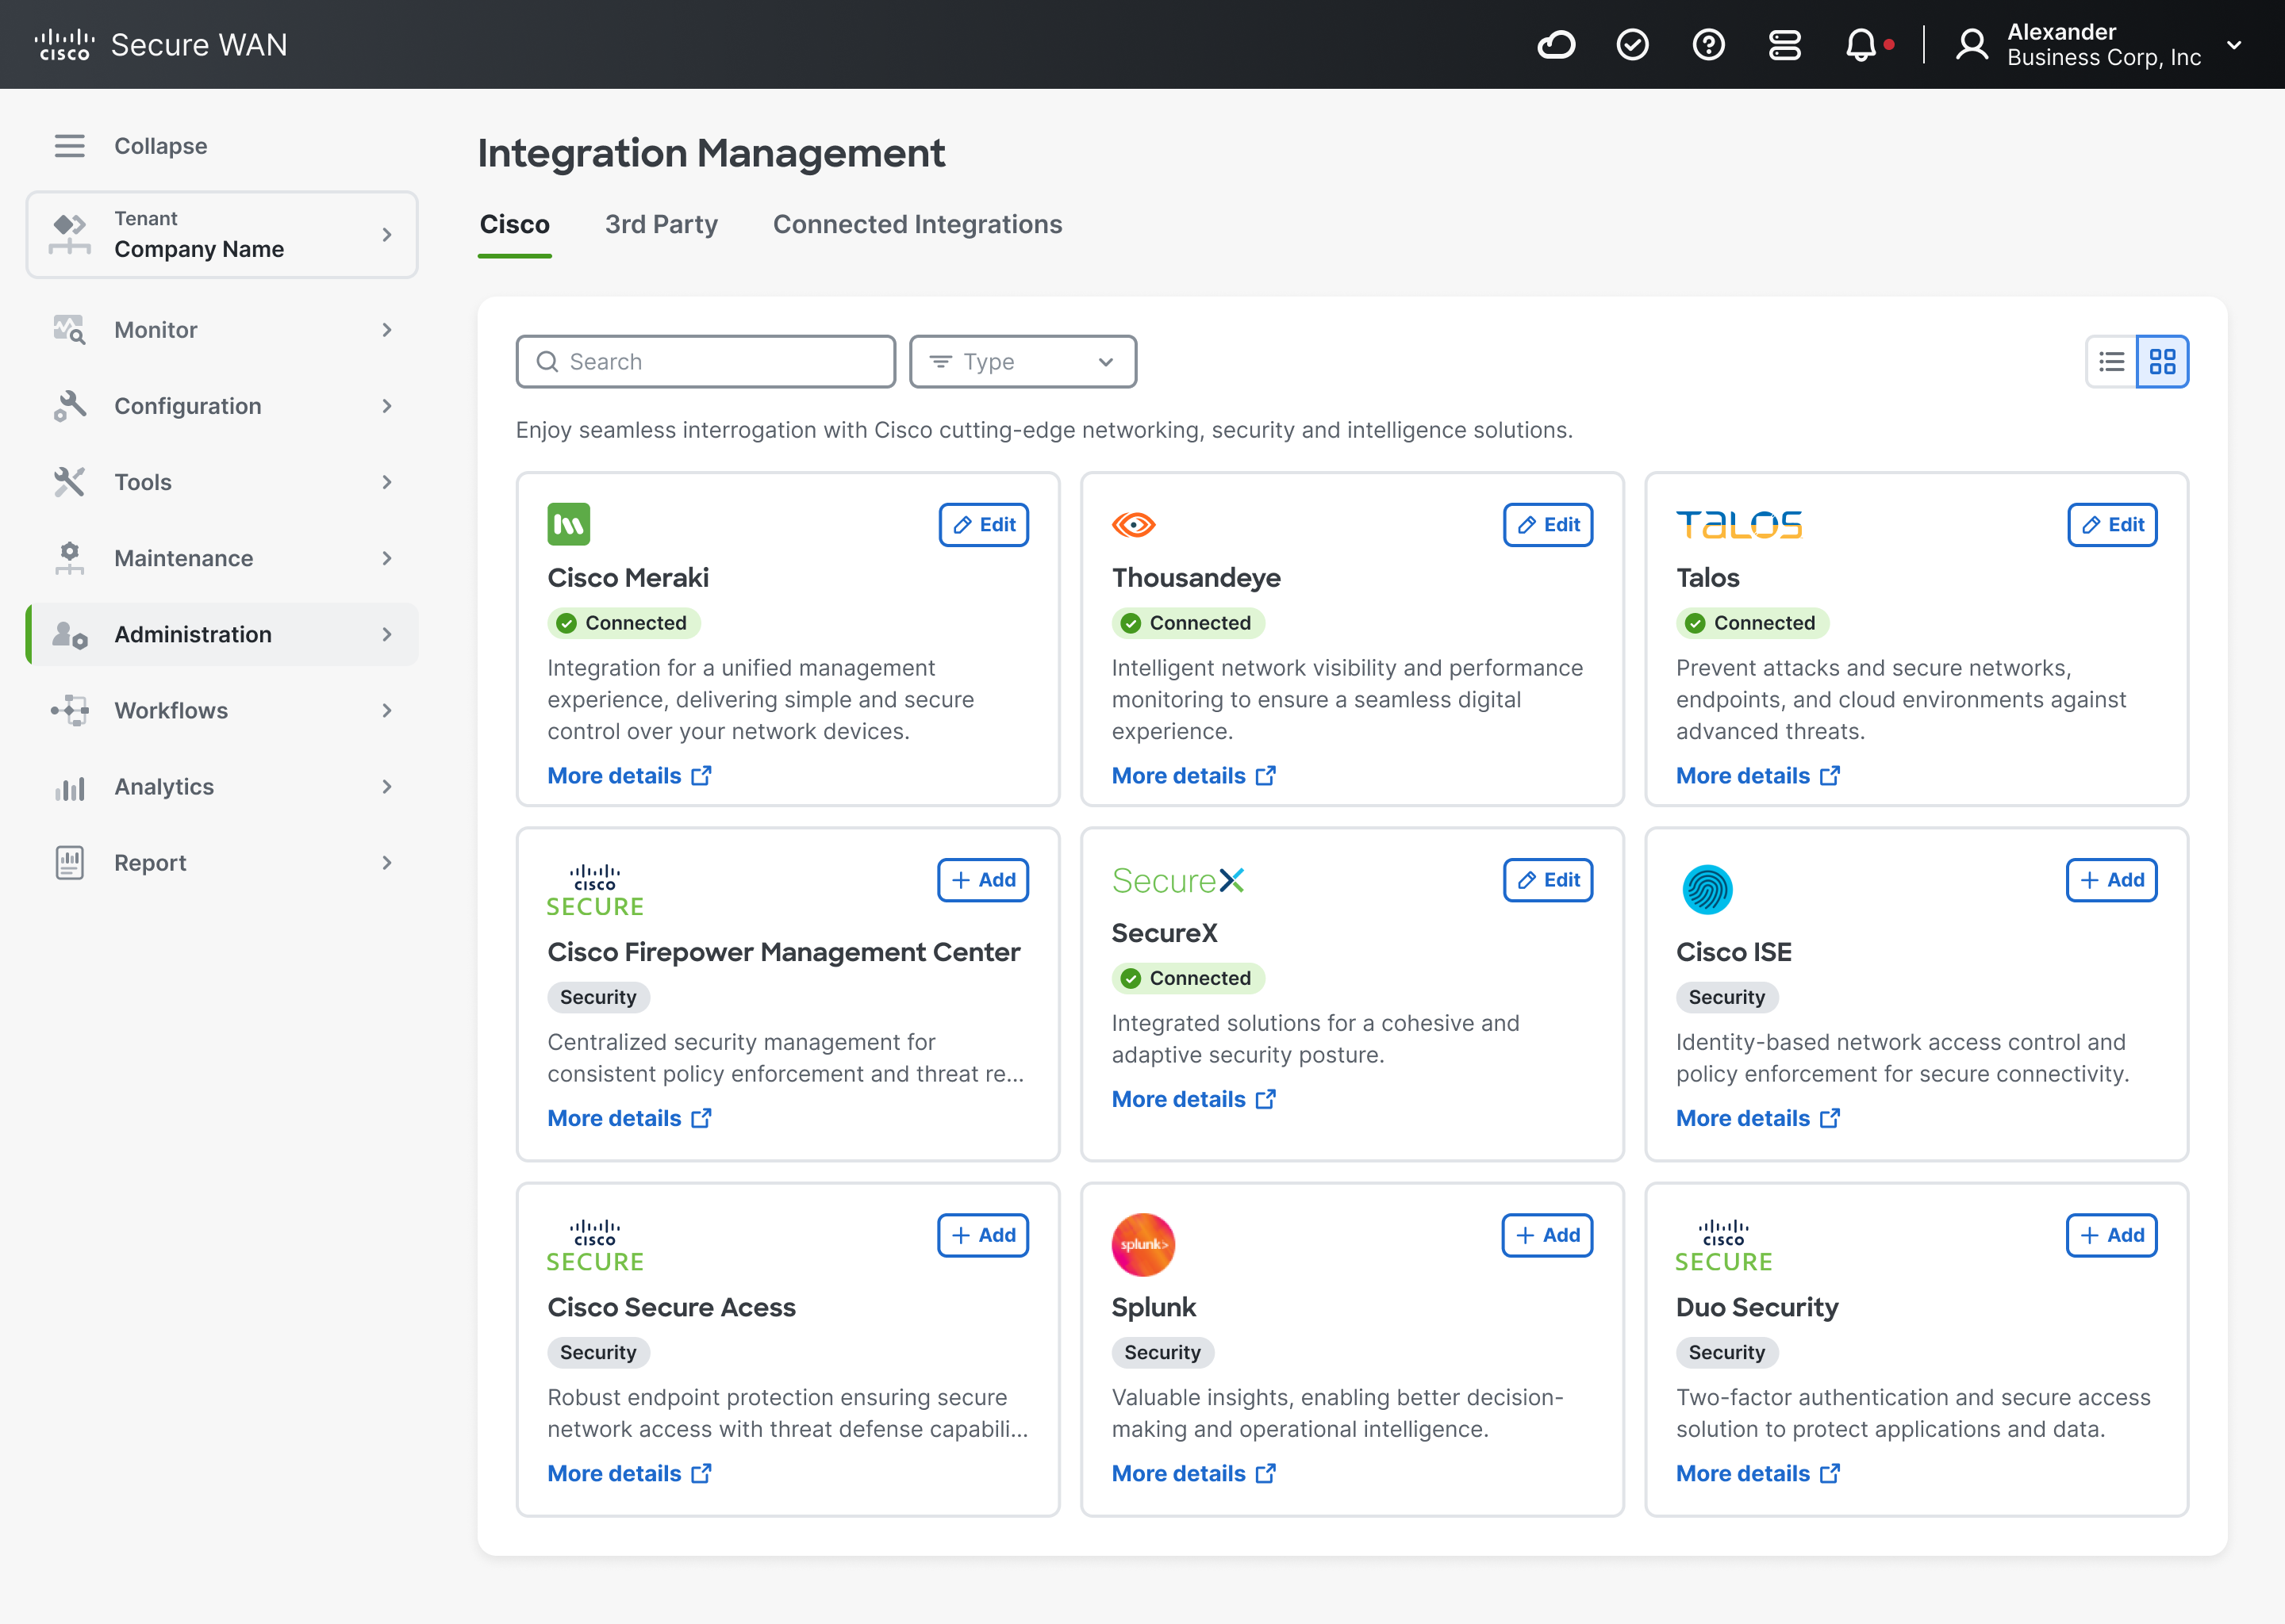
Task: Click the Report sidebar icon
Action: click(69, 863)
